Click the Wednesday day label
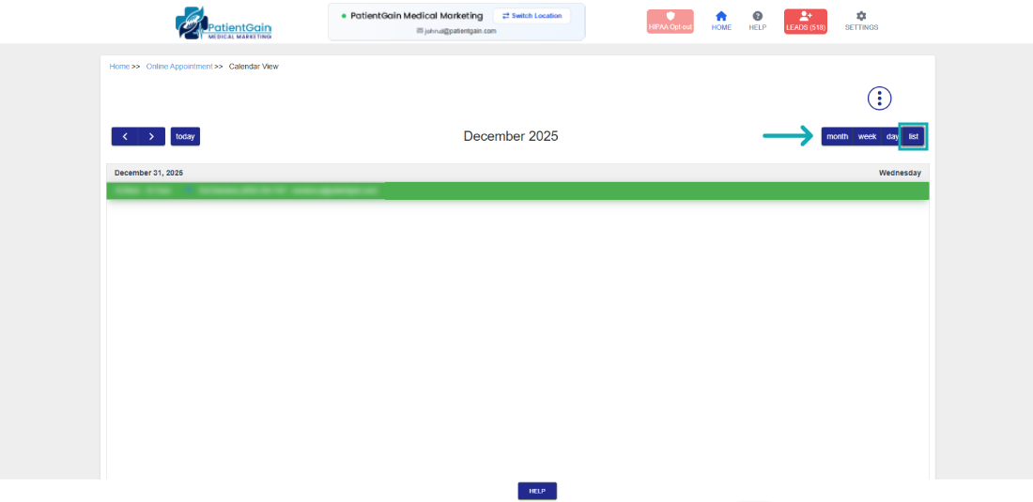 [x=900, y=173]
